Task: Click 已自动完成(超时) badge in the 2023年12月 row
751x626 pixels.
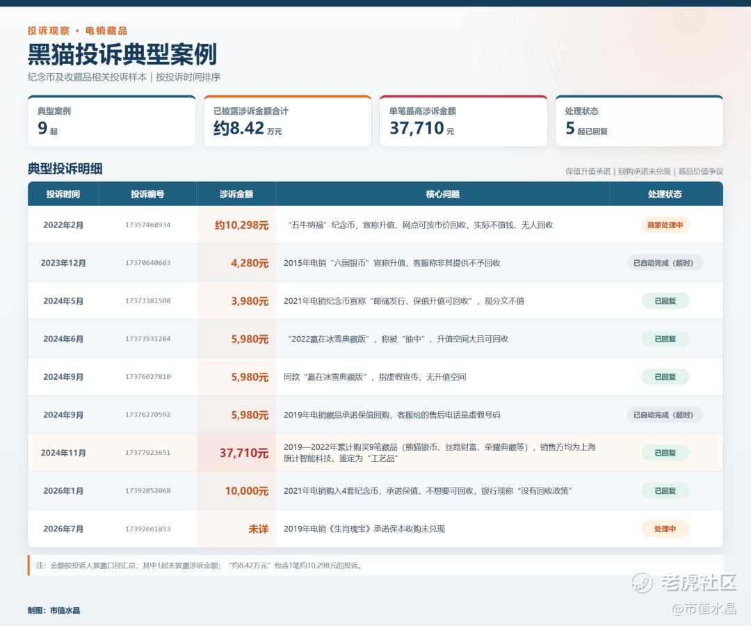Action: click(x=665, y=262)
